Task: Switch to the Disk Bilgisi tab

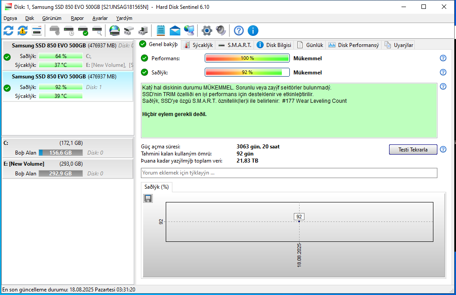Action: [274, 45]
